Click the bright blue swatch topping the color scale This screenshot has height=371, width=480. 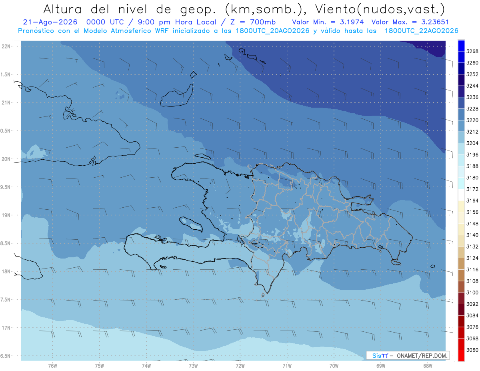coord(461,45)
